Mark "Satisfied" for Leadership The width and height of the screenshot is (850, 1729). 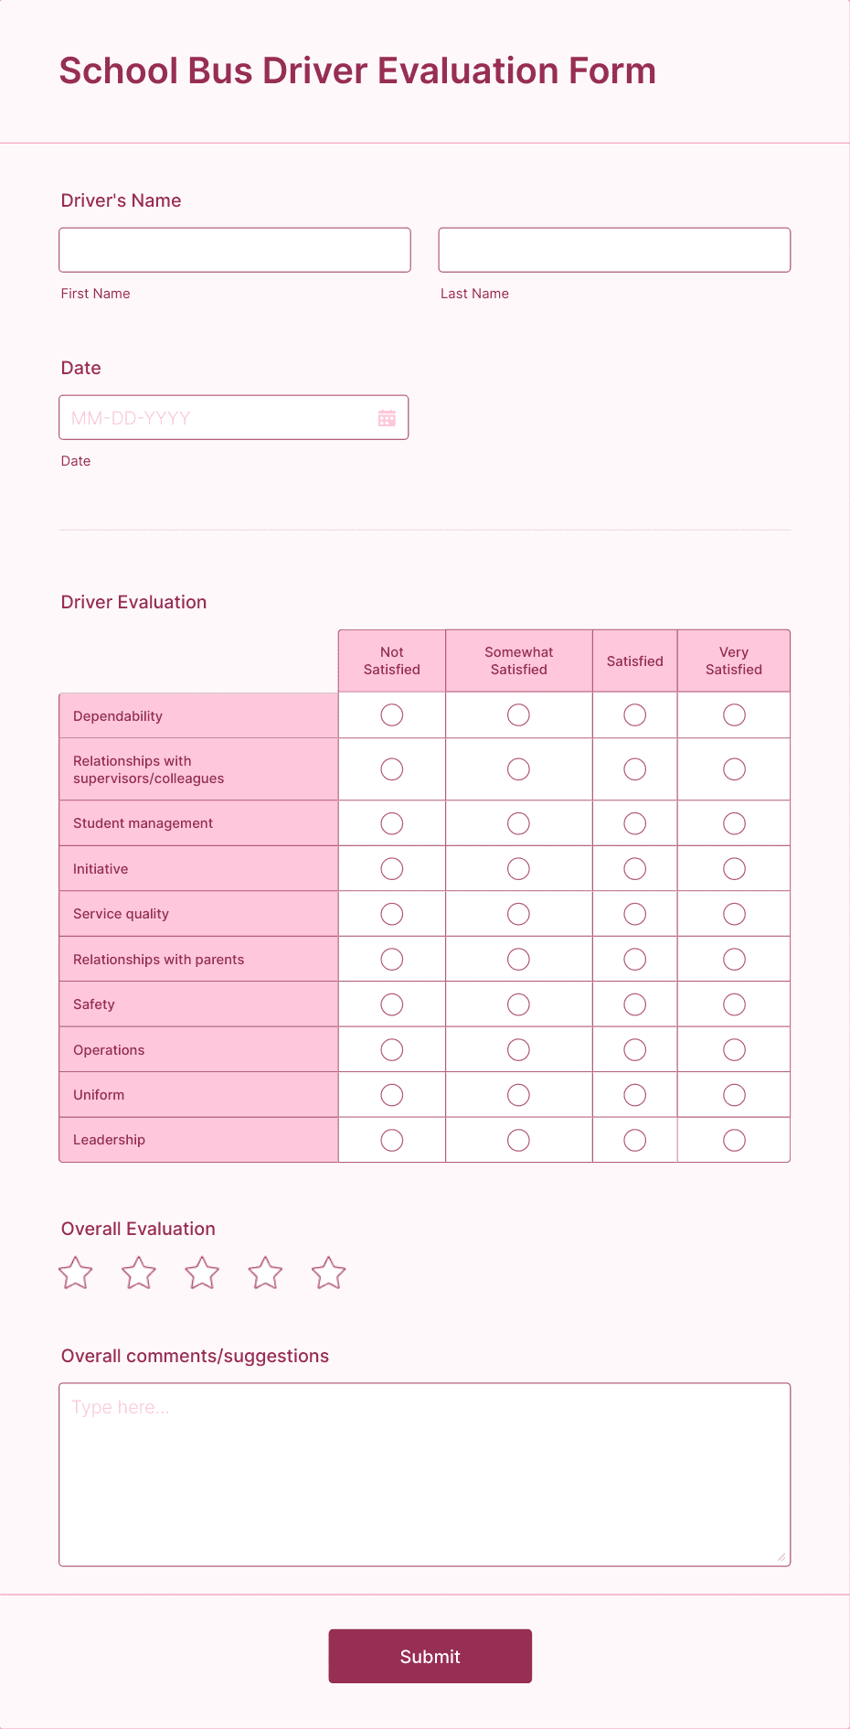pyautogui.click(x=634, y=1140)
